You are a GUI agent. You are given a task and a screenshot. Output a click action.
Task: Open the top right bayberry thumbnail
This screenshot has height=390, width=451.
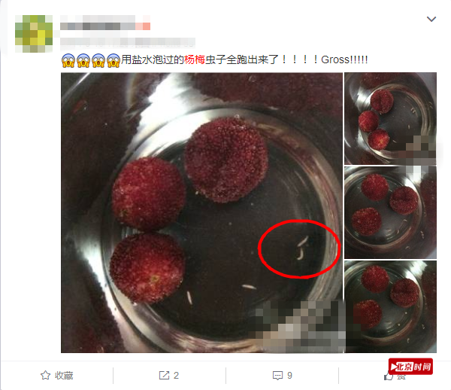390,118
